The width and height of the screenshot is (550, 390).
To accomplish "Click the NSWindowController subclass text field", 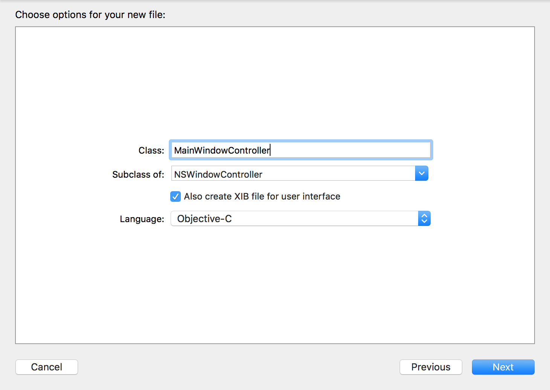I will pos(293,174).
